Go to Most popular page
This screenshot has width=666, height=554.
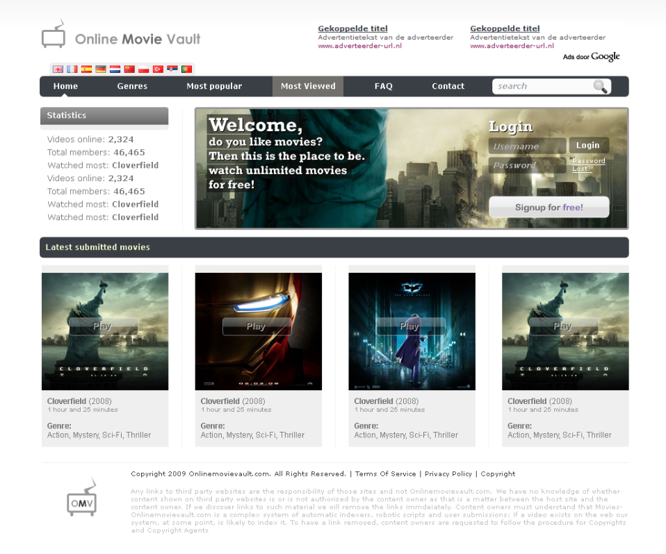pyautogui.click(x=214, y=86)
